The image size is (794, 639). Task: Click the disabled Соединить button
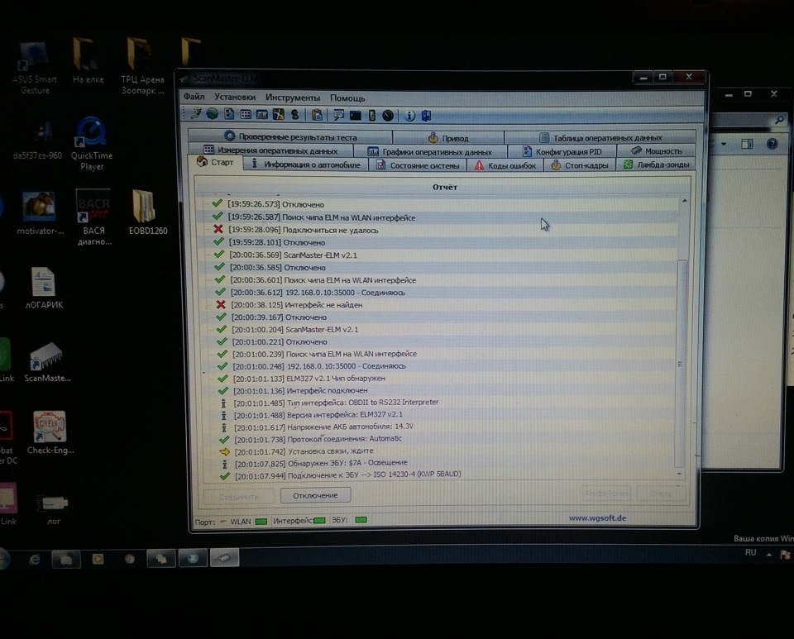(239, 497)
